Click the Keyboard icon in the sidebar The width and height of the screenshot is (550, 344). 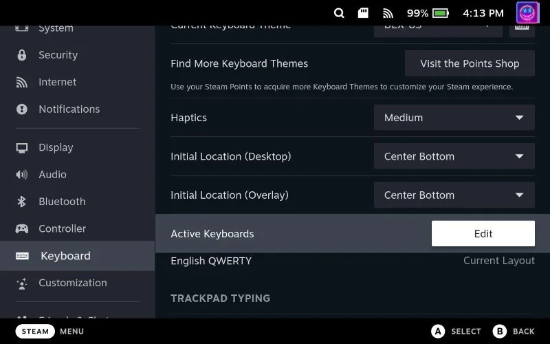pyautogui.click(x=22, y=256)
